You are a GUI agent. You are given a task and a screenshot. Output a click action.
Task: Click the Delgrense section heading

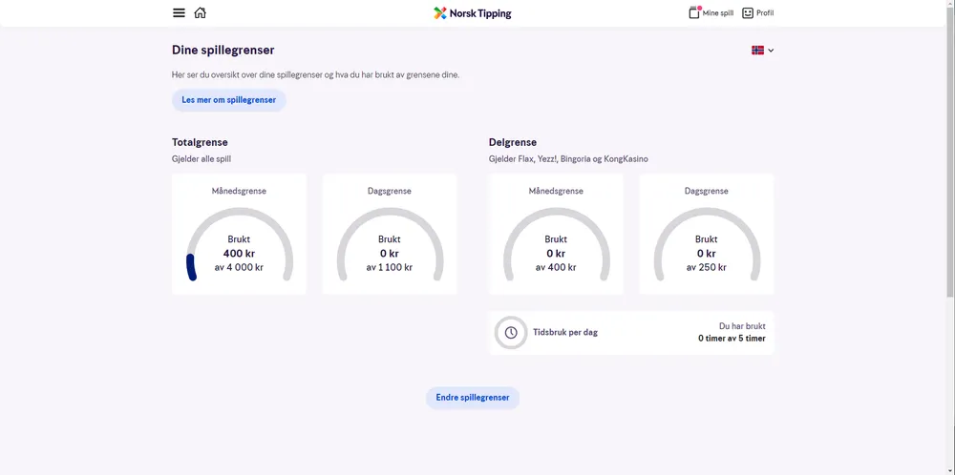click(x=513, y=142)
